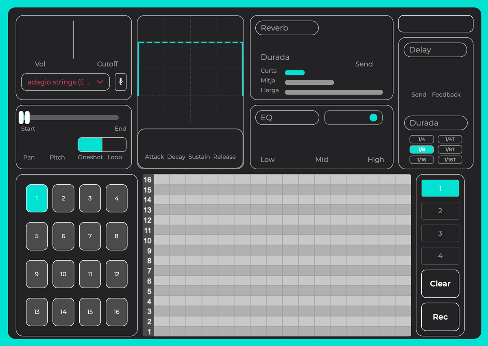Click the microphone record icon
488x346 pixels.
click(x=120, y=82)
